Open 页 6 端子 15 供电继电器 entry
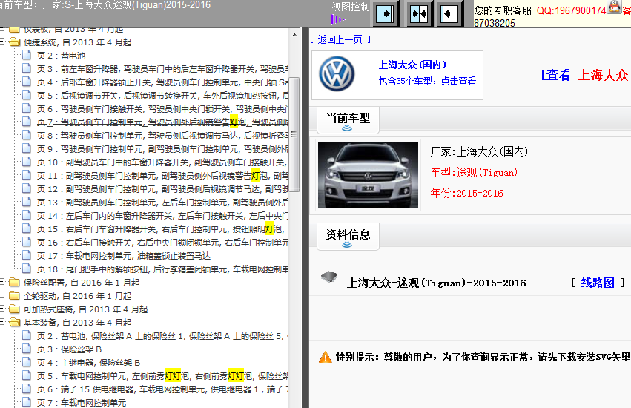Viewport: 631px width, 408px height. (162, 389)
